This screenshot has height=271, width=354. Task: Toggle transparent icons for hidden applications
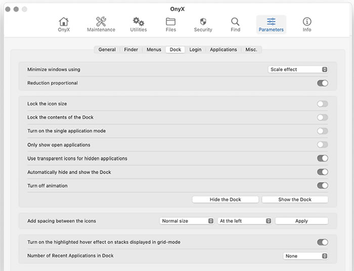[323, 158]
